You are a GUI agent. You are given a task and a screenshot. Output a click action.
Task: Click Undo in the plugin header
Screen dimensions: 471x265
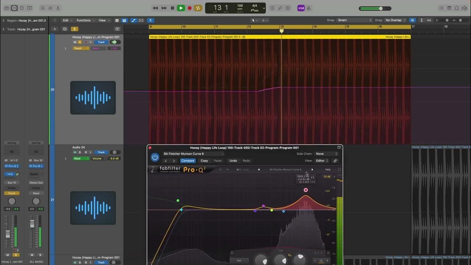pos(233,161)
